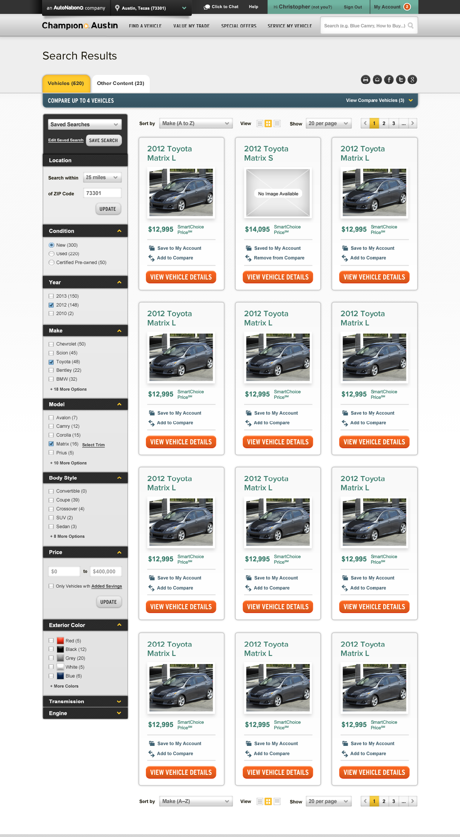The width and height of the screenshot is (460, 837).
Task: Click the print page icon
Action: pyautogui.click(x=365, y=80)
